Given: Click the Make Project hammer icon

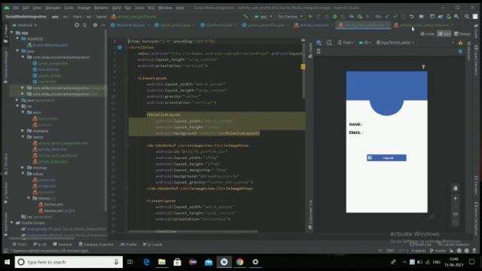Looking at the screenshot, I should [x=246, y=17].
